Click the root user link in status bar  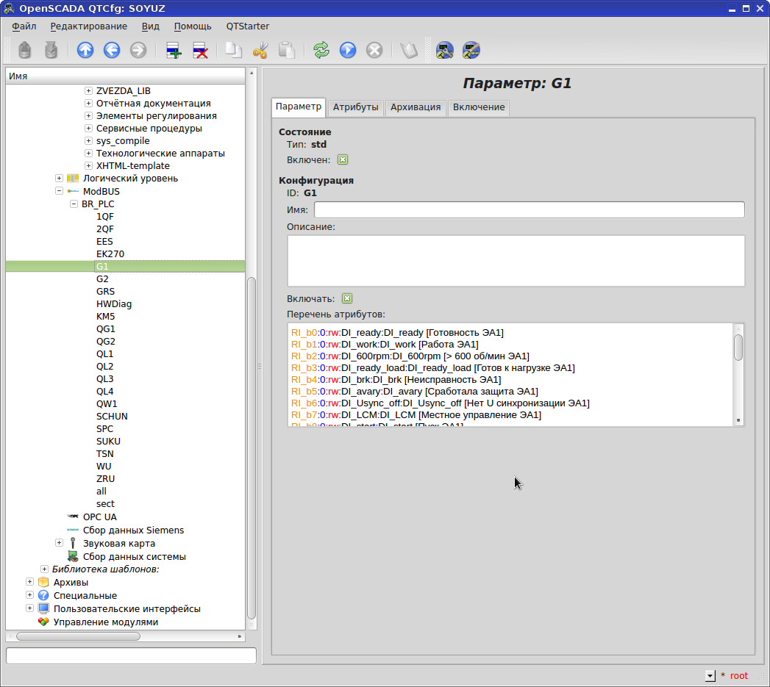738,675
